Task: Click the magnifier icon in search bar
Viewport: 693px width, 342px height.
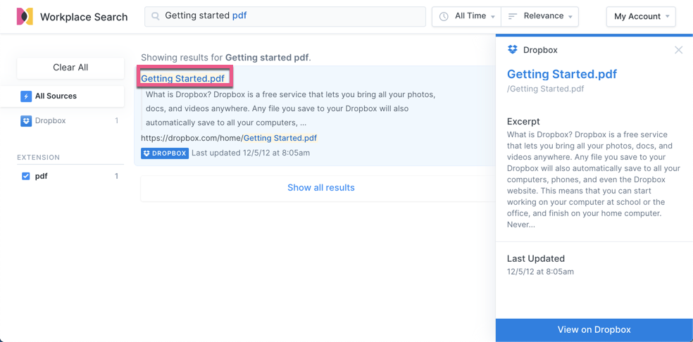Action: pos(155,16)
